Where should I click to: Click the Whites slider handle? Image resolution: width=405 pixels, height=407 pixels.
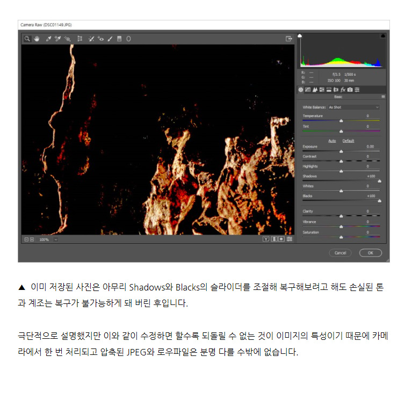pyautogui.click(x=341, y=191)
